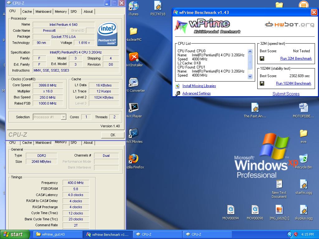
Task: Open the eve folder icon
Action: coord(303,133)
